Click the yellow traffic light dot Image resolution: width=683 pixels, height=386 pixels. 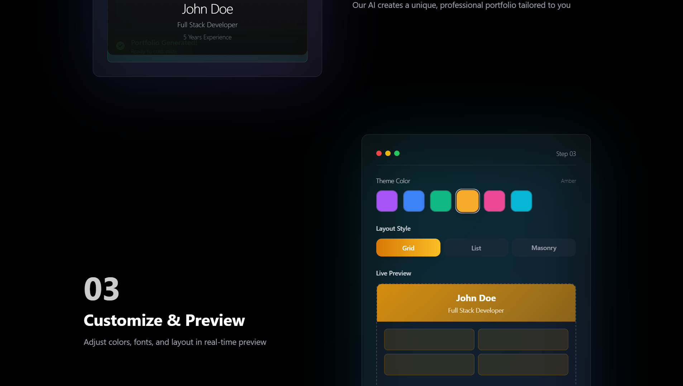tap(388, 153)
